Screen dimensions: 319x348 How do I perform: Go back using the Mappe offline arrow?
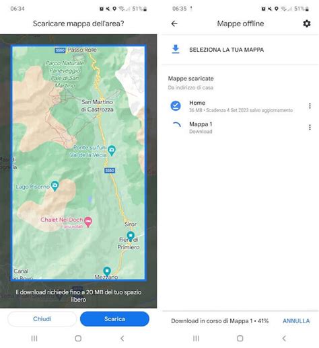tap(174, 24)
